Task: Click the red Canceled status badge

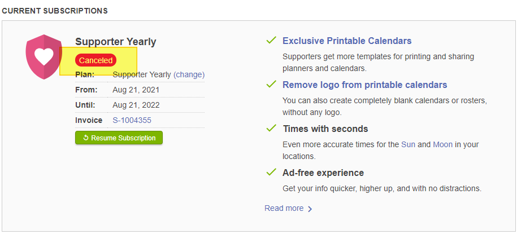Action: [x=95, y=60]
